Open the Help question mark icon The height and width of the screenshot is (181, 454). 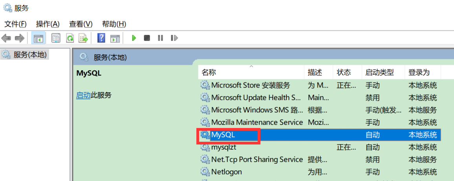pyautogui.click(x=101, y=38)
